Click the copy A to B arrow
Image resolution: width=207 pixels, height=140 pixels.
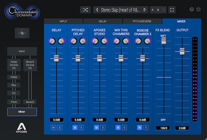(158, 10)
